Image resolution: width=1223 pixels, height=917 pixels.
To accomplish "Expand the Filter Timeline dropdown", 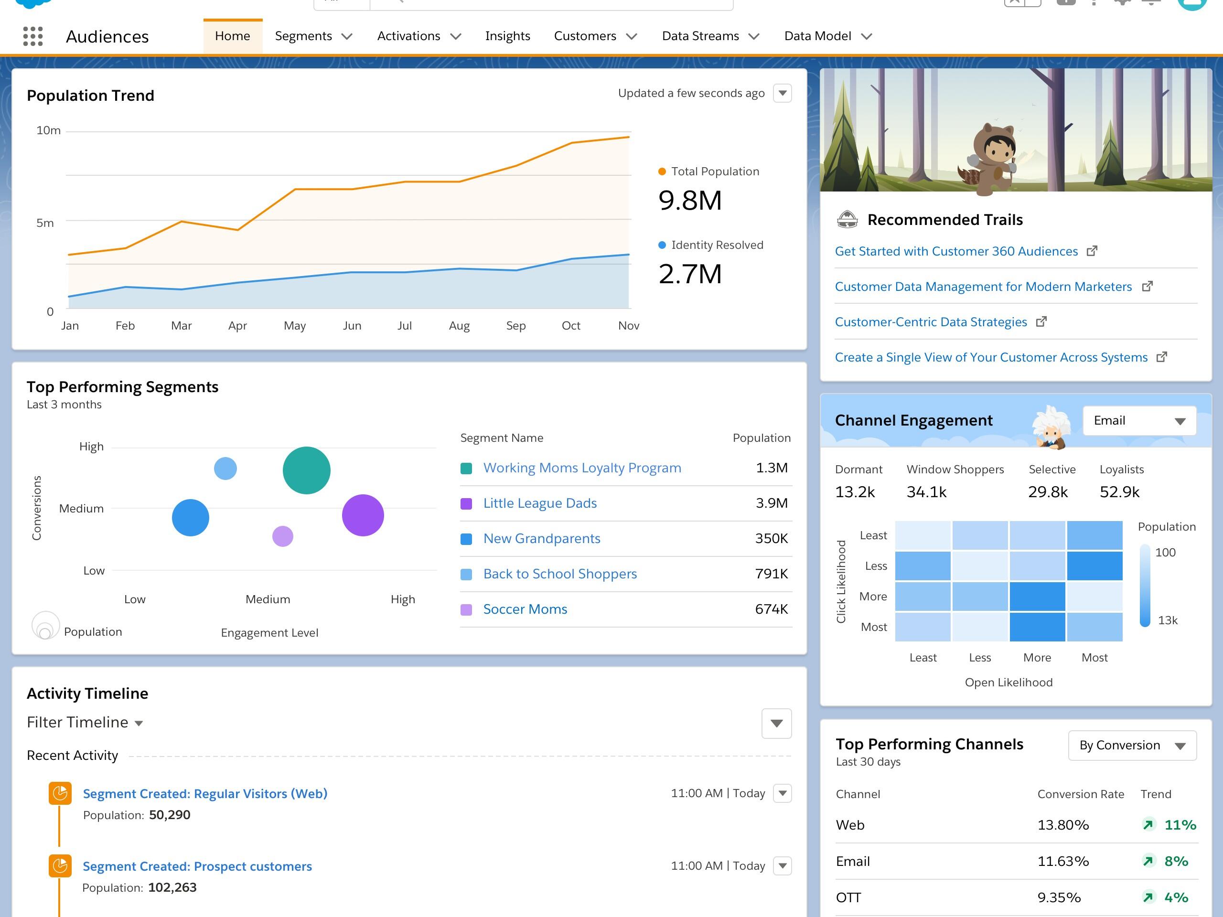I will click(85, 722).
